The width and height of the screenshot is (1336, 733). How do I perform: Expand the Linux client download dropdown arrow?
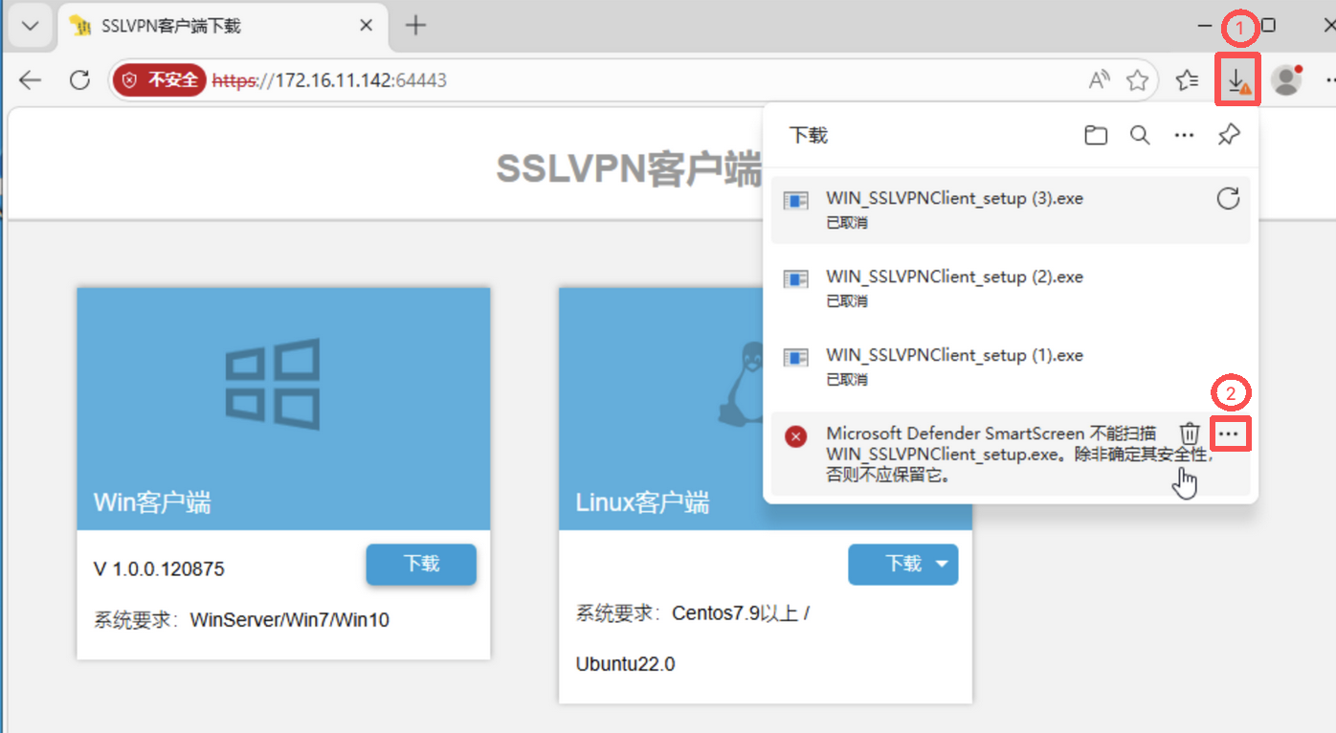tap(942, 565)
